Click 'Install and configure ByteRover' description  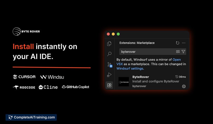[156, 81]
